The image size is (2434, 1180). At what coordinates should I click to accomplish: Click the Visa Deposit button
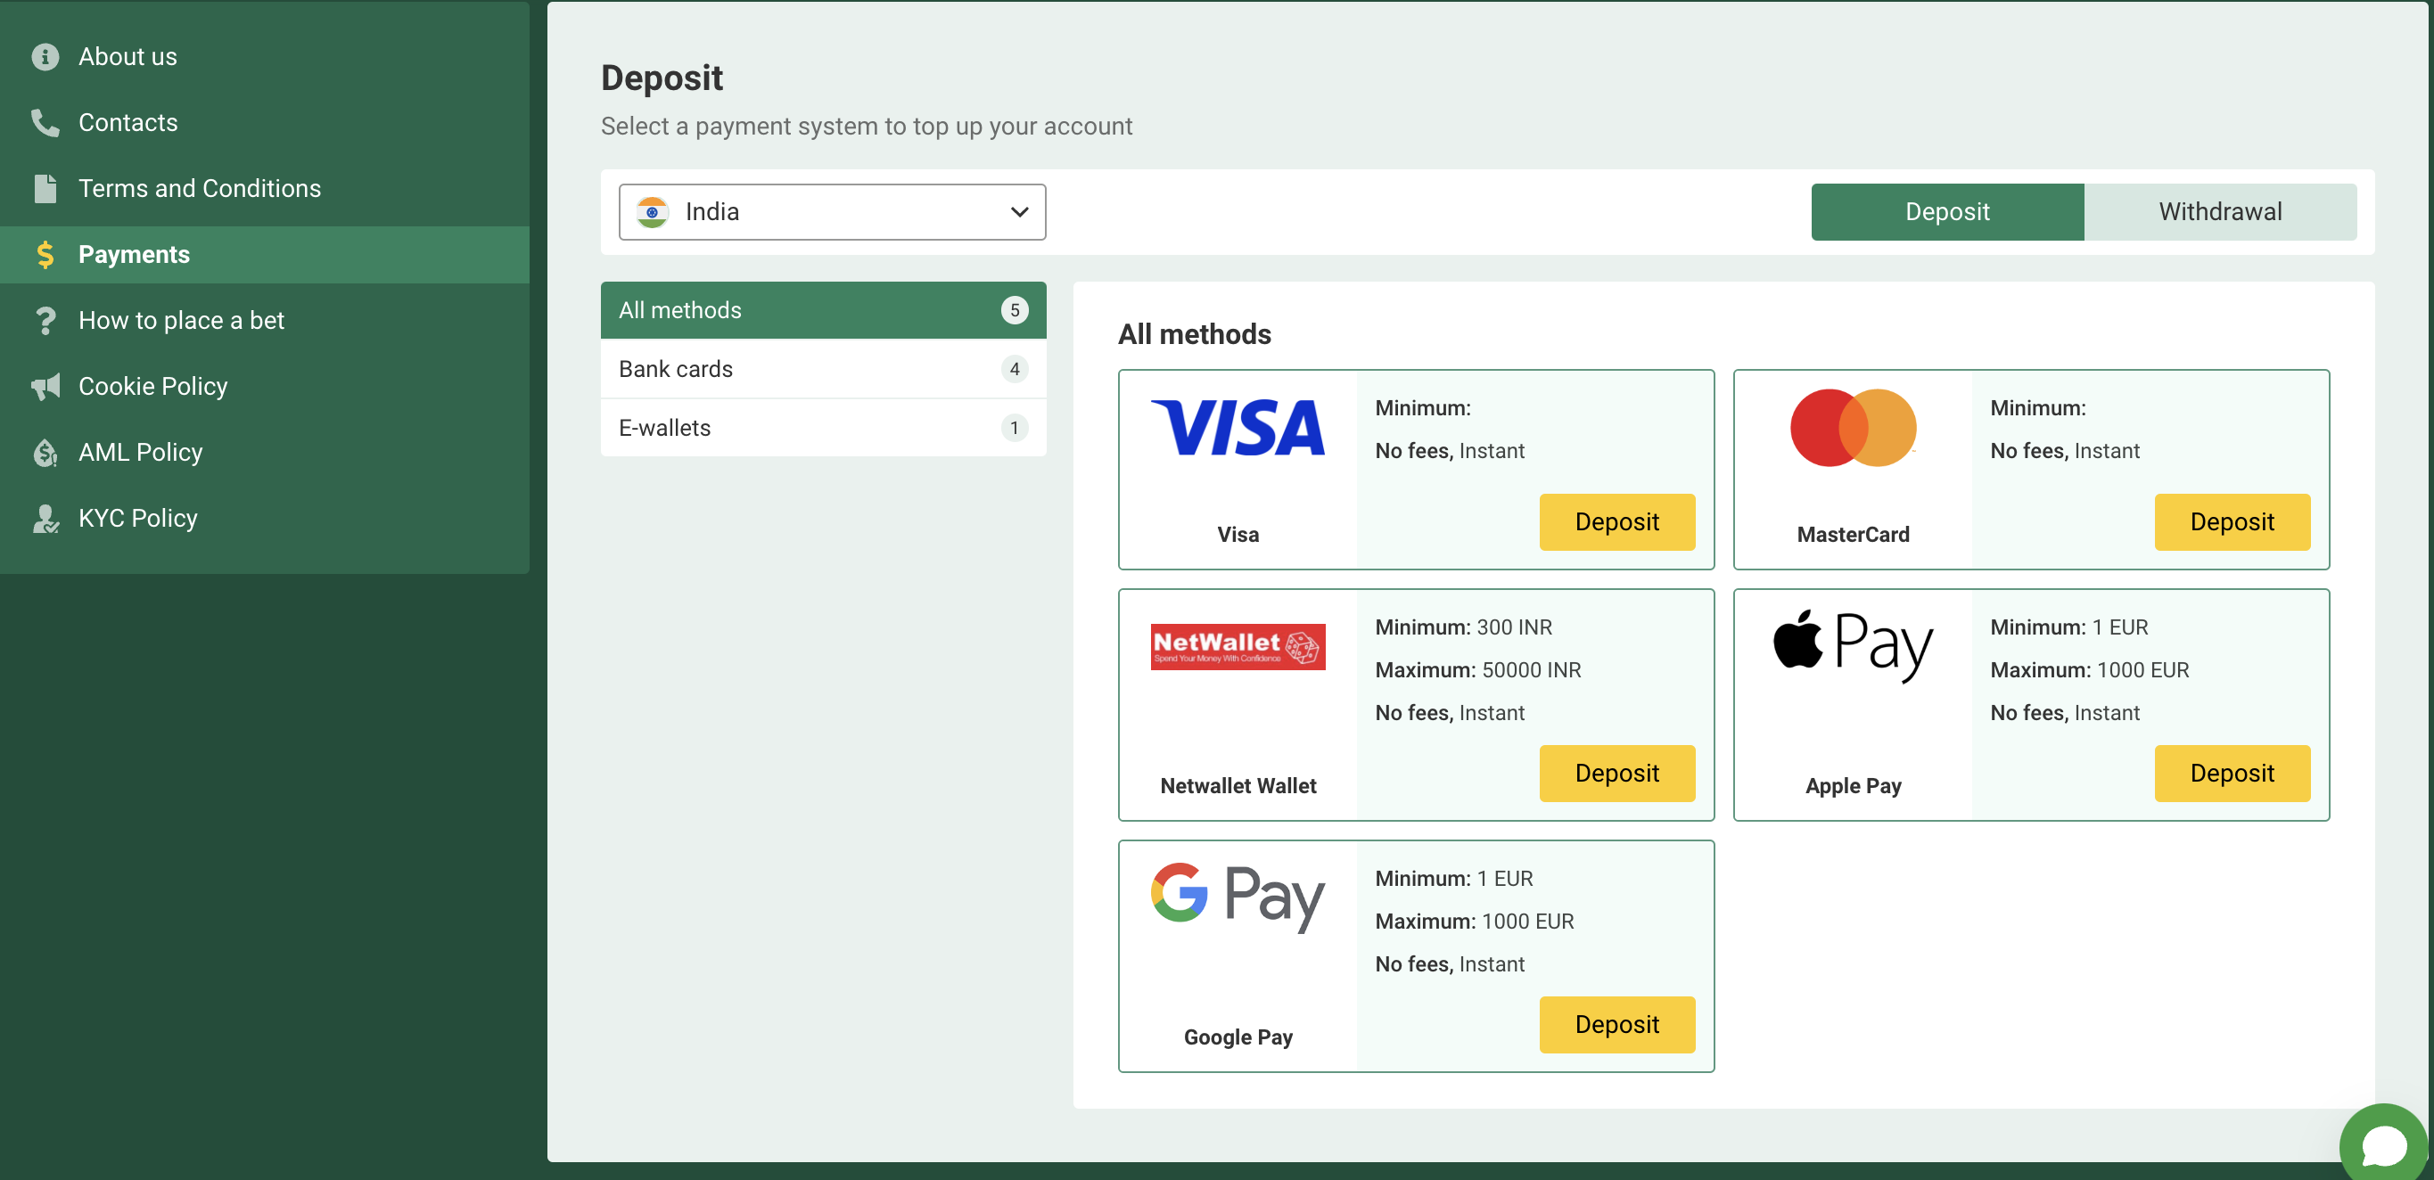point(1616,522)
